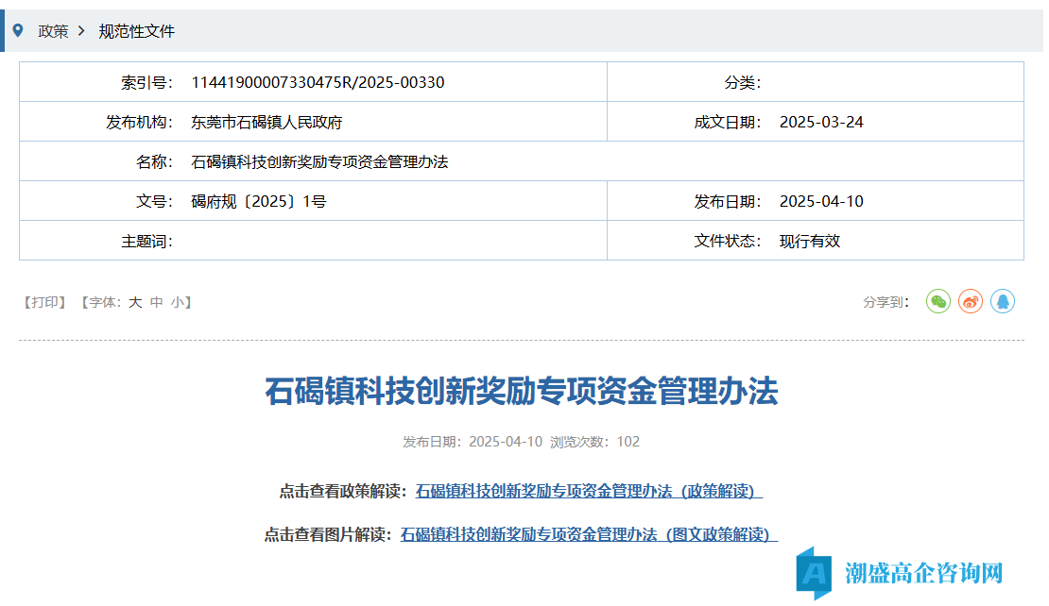
Task: Share page via Weibo icon
Action: click(971, 301)
